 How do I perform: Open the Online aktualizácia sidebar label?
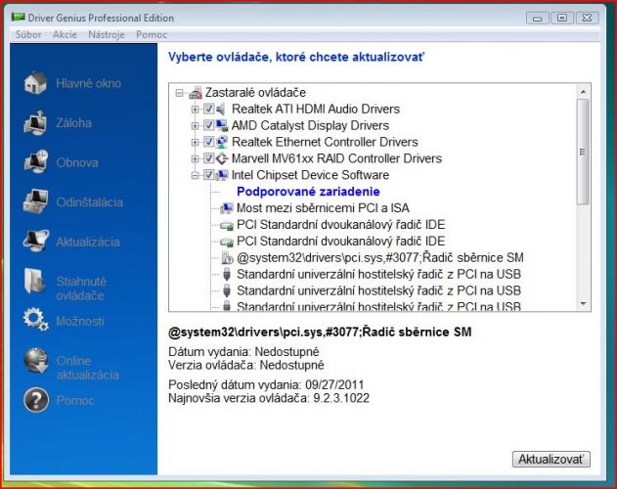tap(87, 368)
